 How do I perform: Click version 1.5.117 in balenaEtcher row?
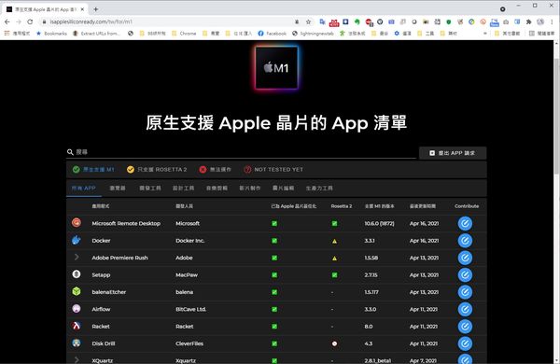click(x=371, y=292)
